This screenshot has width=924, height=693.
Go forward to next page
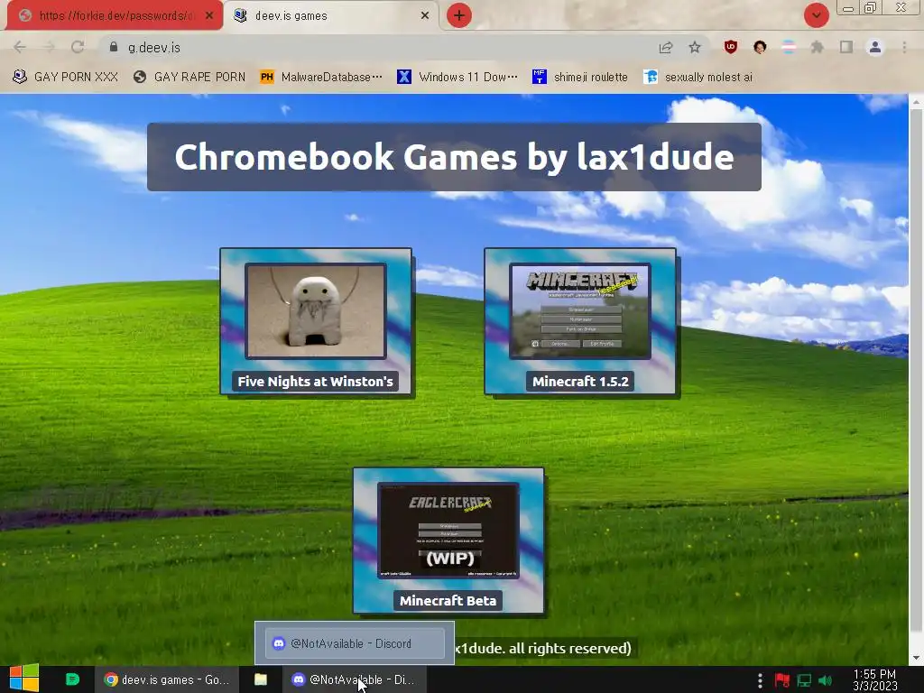pos(49,47)
